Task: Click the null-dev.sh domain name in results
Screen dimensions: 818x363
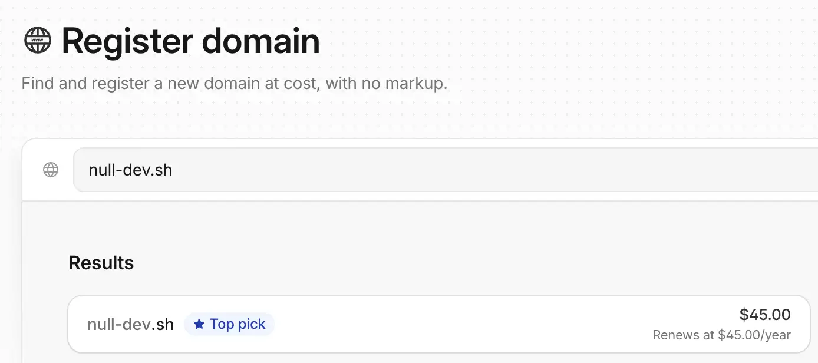Action: pos(131,324)
